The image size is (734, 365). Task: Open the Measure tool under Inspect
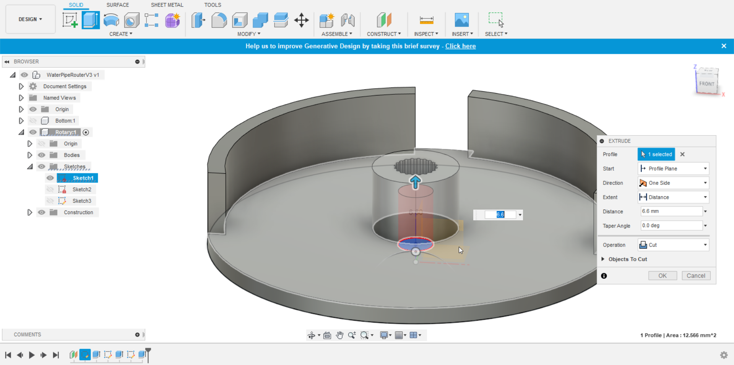(x=426, y=20)
